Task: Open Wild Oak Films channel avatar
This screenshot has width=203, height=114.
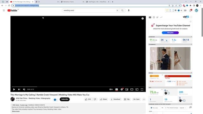Action: 13,99
